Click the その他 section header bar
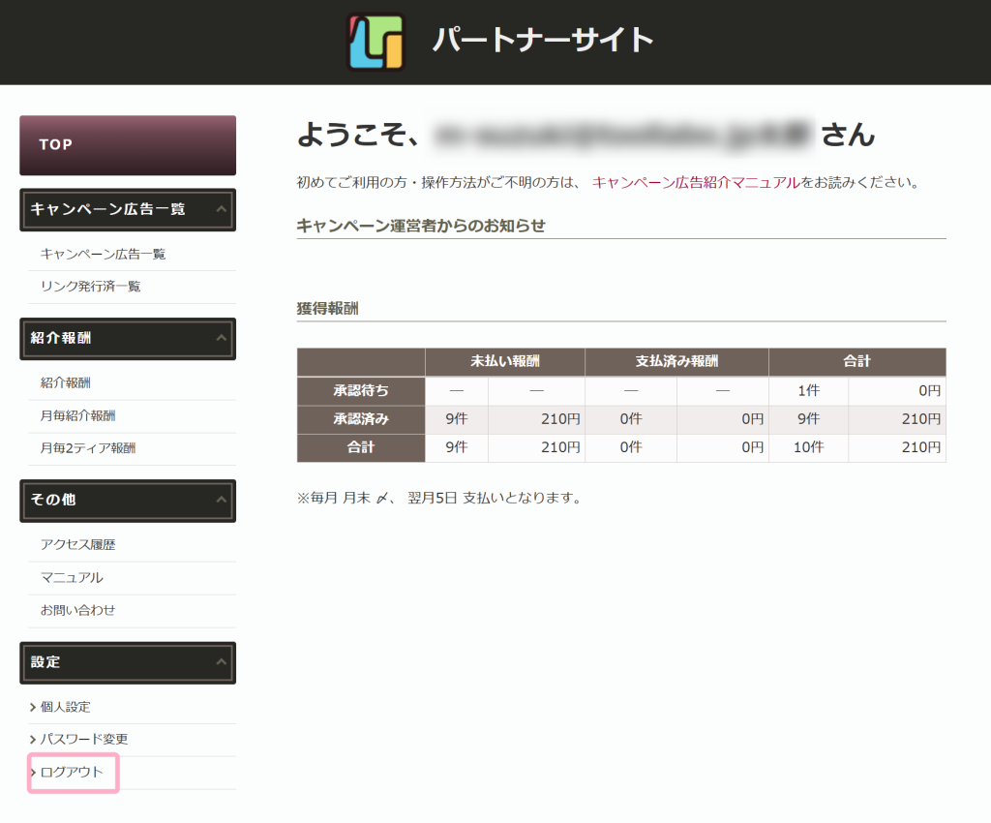This screenshot has height=823, width=991. click(x=128, y=501)
